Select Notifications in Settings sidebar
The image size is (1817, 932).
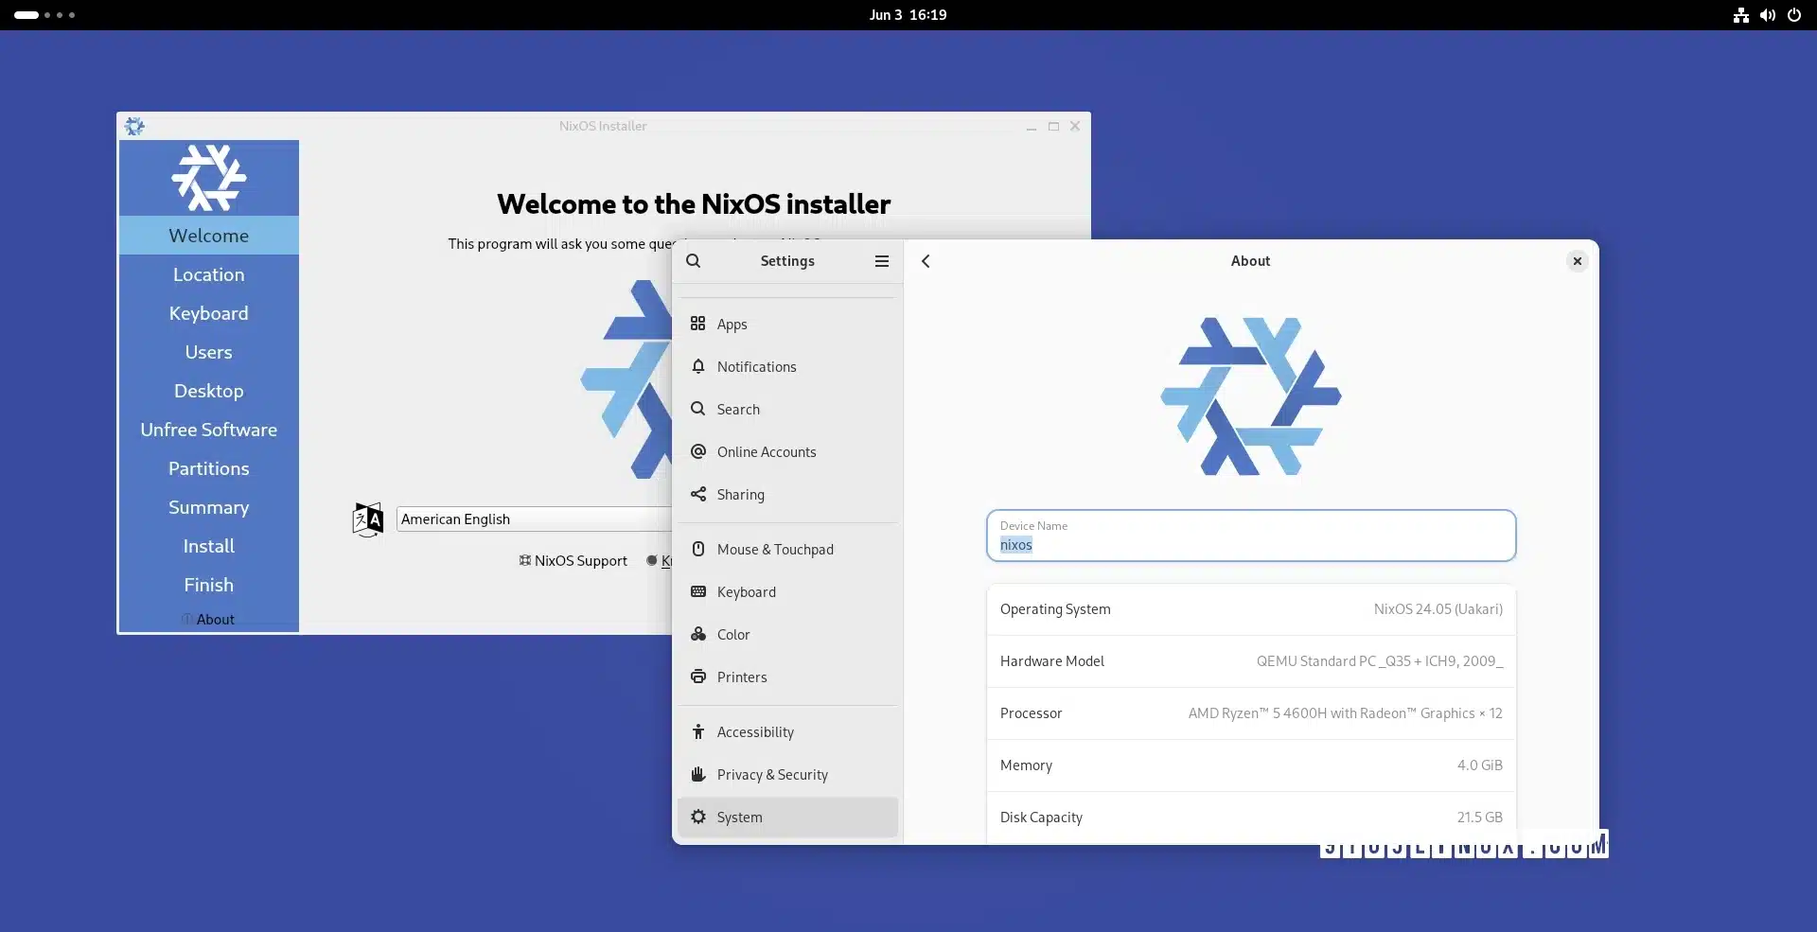756,367
